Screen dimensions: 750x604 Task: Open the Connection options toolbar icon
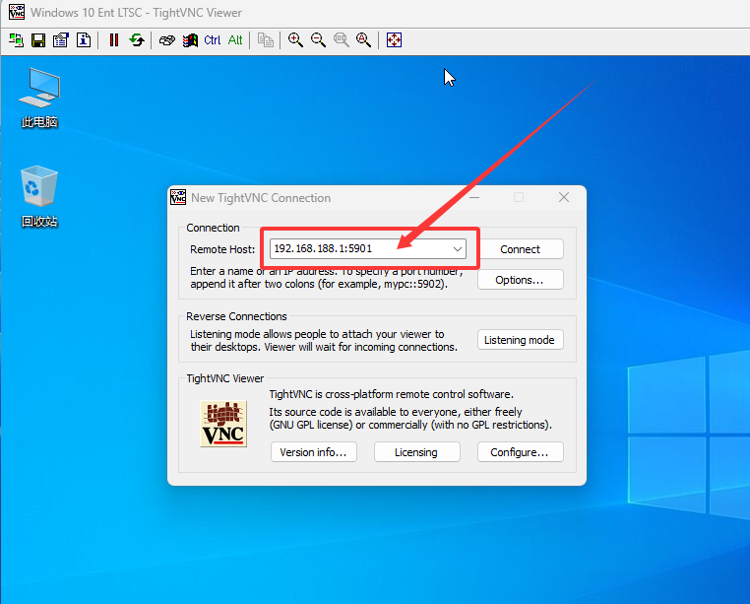coord(61,40)
